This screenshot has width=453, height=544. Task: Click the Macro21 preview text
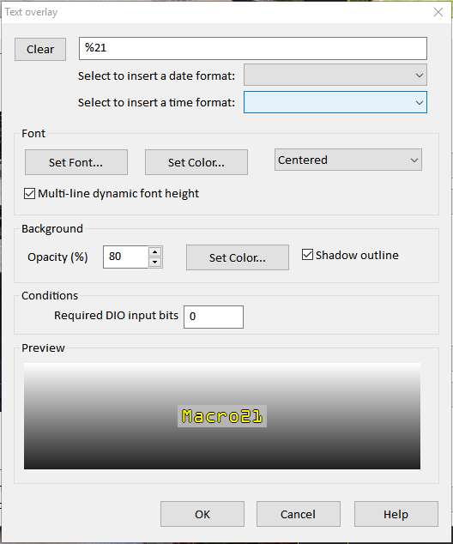click(x=222, y=416)
